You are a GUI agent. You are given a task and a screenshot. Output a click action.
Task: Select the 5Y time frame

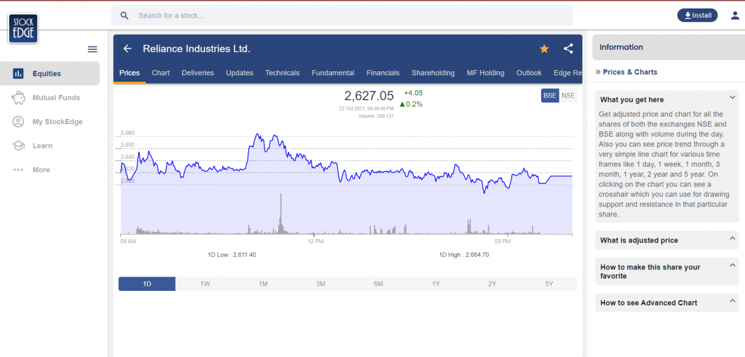(549, 284)
